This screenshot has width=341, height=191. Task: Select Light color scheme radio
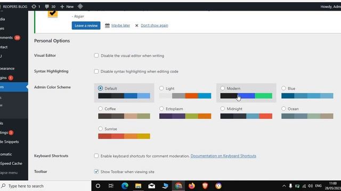click(x=161, y=88)
